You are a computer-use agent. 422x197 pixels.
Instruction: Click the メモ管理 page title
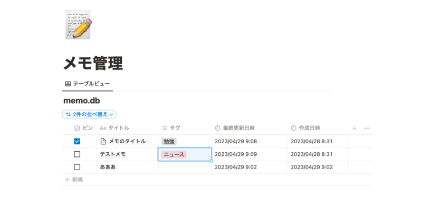point(93,64)
